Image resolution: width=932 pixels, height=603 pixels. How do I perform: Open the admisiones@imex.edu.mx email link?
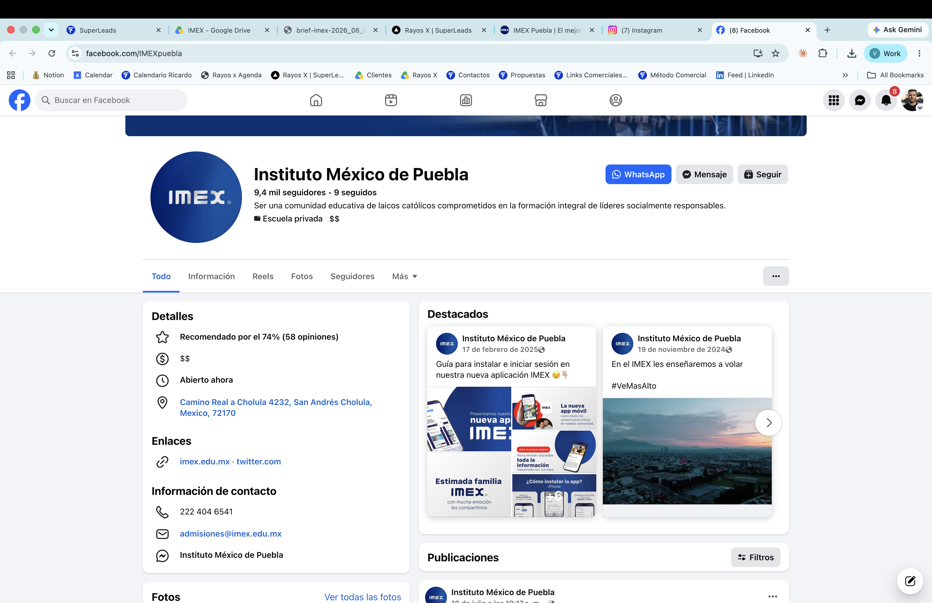coord(231,534)
